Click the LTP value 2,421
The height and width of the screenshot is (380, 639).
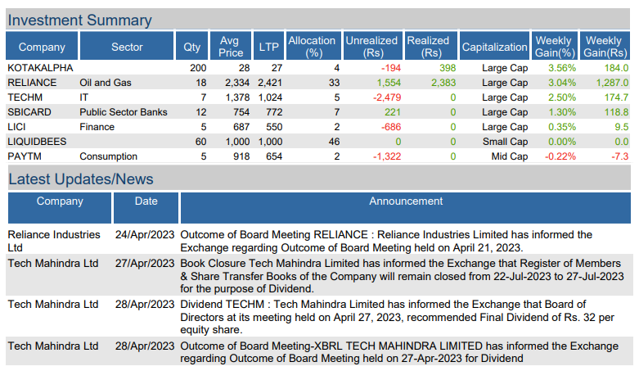point(270,83)
